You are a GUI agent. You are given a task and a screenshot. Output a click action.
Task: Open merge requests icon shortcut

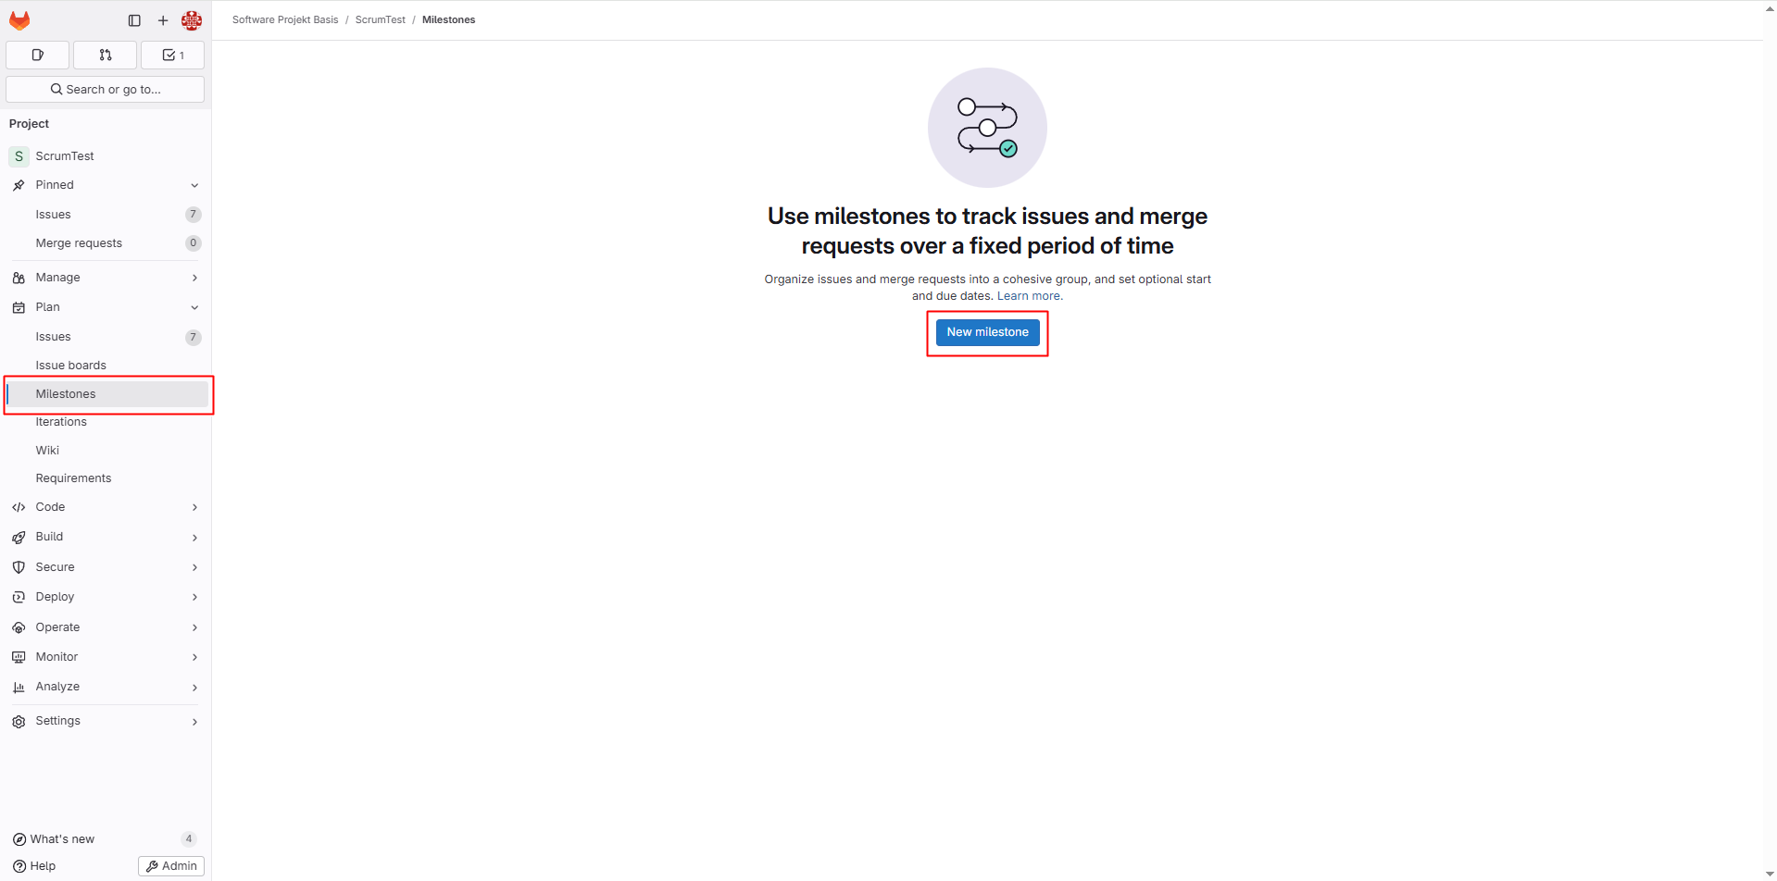click(x=106, y=56)
